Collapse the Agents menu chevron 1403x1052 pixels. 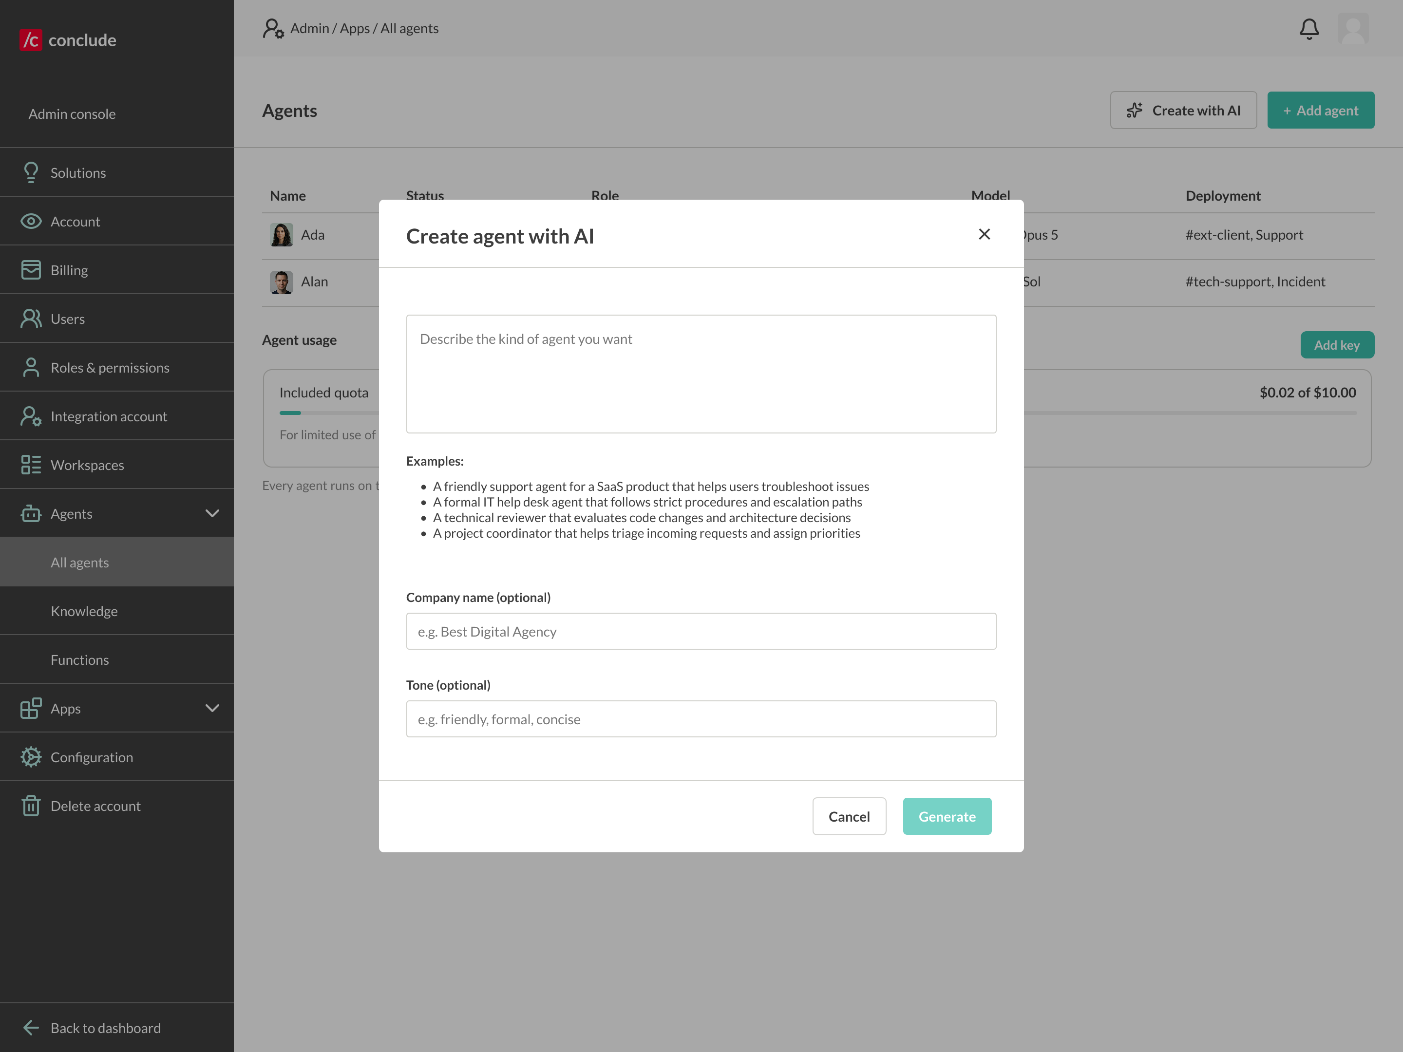tap(212, 514)
